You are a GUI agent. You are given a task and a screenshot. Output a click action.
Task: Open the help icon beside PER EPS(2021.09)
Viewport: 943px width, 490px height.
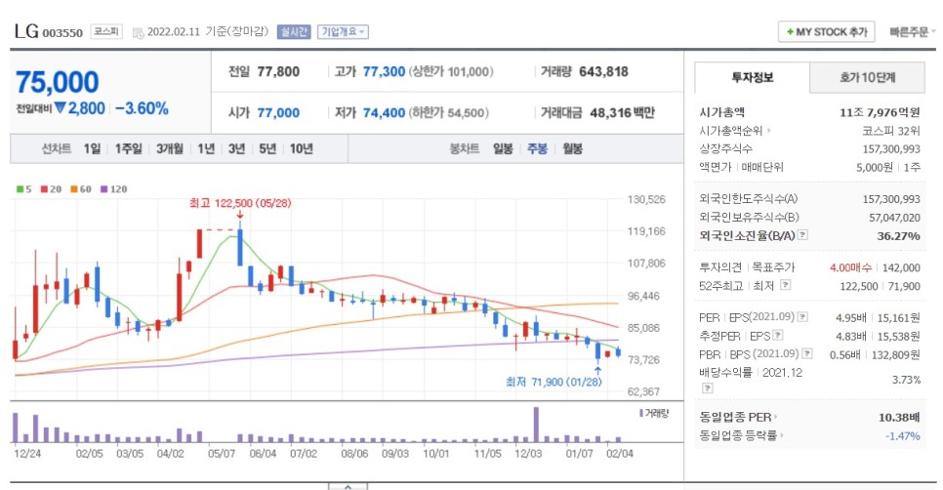point(802,317)
